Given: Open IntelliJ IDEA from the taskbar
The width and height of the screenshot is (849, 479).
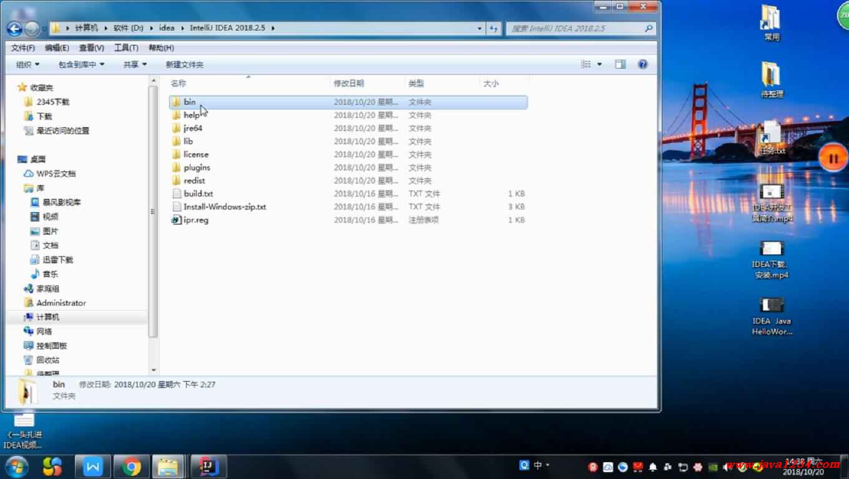Looking at the screenshot, I should (208, 467).
